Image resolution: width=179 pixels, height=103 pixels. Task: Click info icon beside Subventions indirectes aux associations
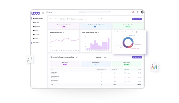(x=77, y=57)
